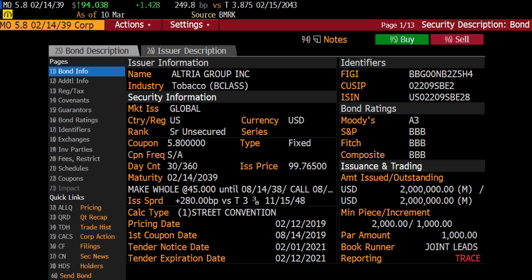Click Par Amount 1,000.00
The image size is (532, 280).
click(x=459, y=235)
